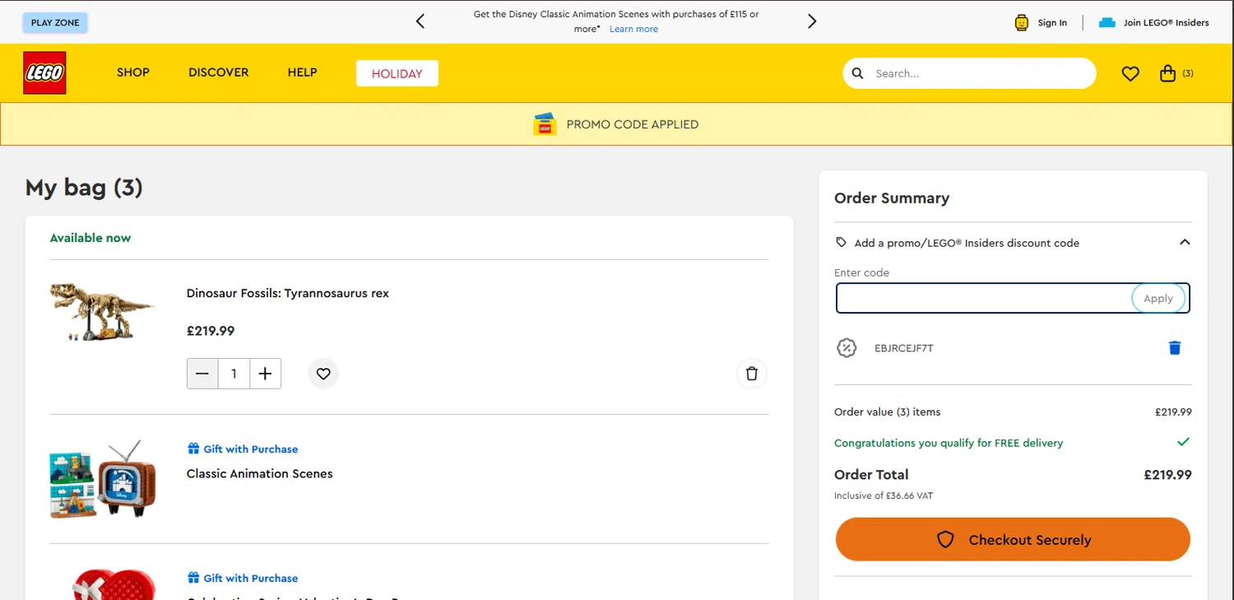This screenshot has width=1234, height=600.
Task: Open the DISCOVER menu
Action: click(x=218, y=72)
